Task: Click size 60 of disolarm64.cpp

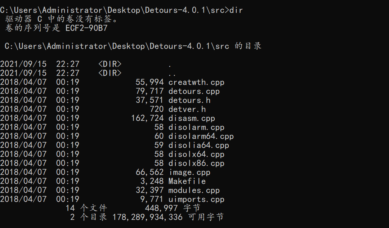Action: (x=159, y=136)
